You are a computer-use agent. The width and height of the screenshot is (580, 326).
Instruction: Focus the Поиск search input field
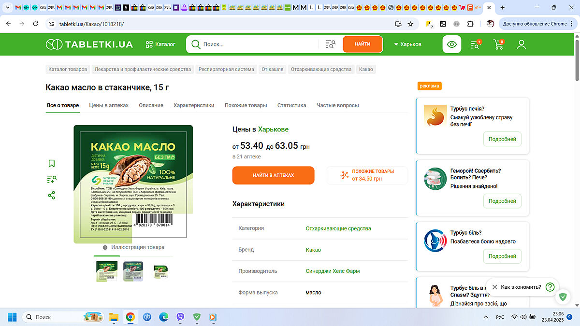click(259, 44)
